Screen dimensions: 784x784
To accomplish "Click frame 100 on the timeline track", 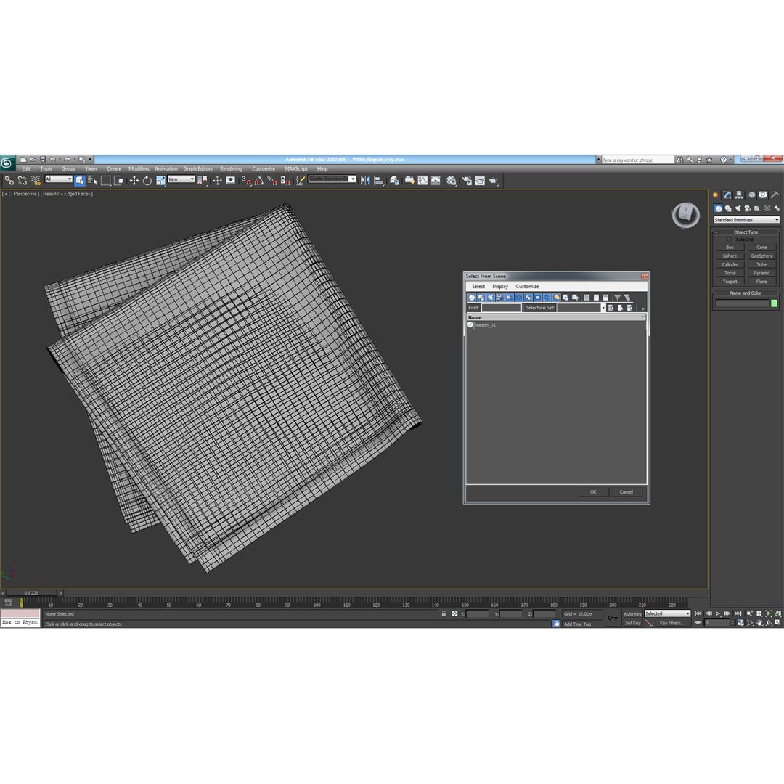I will (x=317, y=602).
